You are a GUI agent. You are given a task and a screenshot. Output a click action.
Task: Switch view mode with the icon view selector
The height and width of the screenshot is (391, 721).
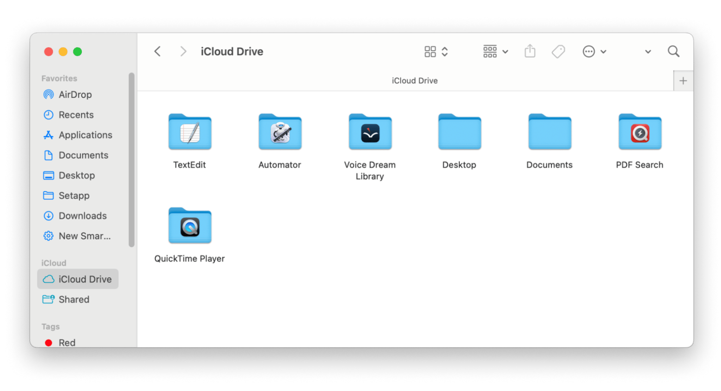point(436,51)
